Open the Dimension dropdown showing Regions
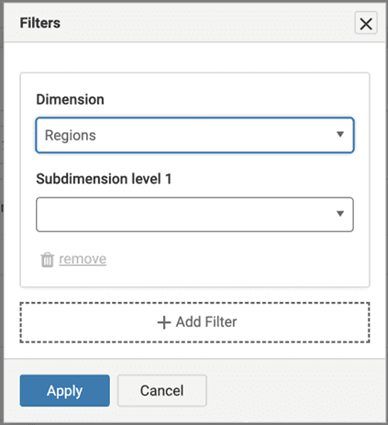The height and width of the screenshot is (425, 388). [x=194, y=135]
